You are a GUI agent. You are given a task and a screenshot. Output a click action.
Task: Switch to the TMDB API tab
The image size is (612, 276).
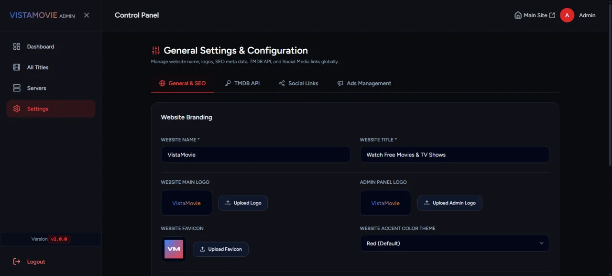[242, 83]
